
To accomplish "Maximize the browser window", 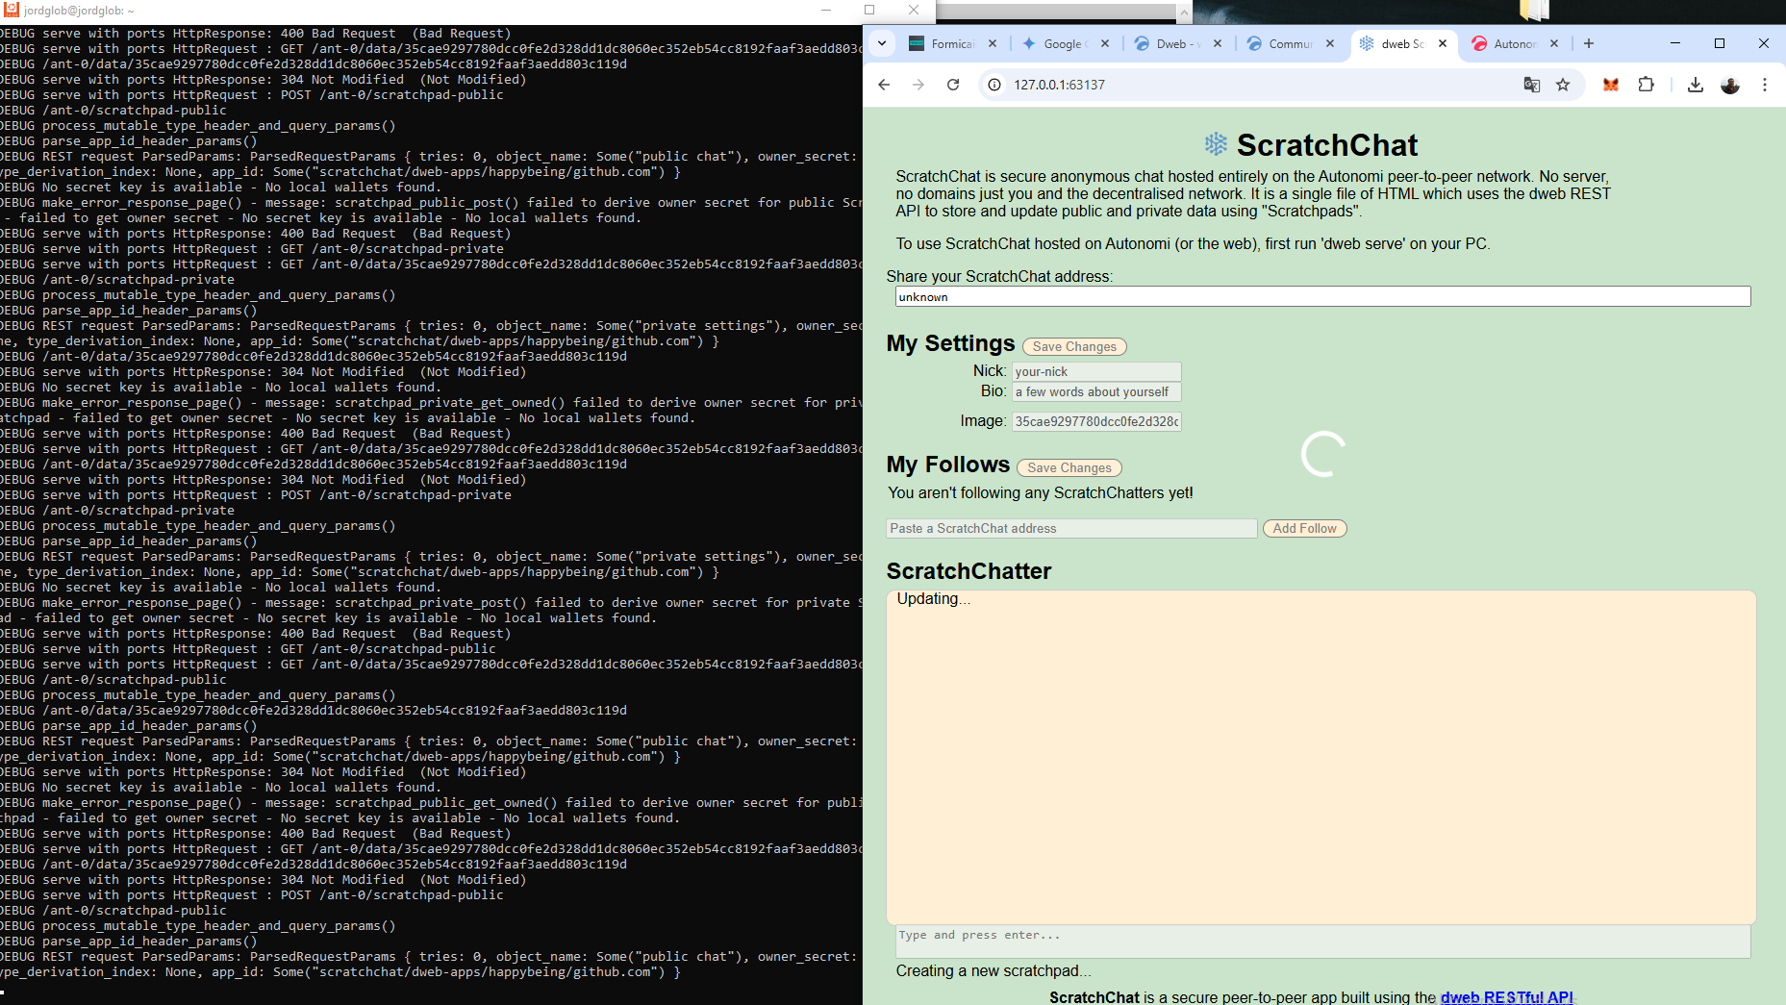I will click(x=1720, y=43).
